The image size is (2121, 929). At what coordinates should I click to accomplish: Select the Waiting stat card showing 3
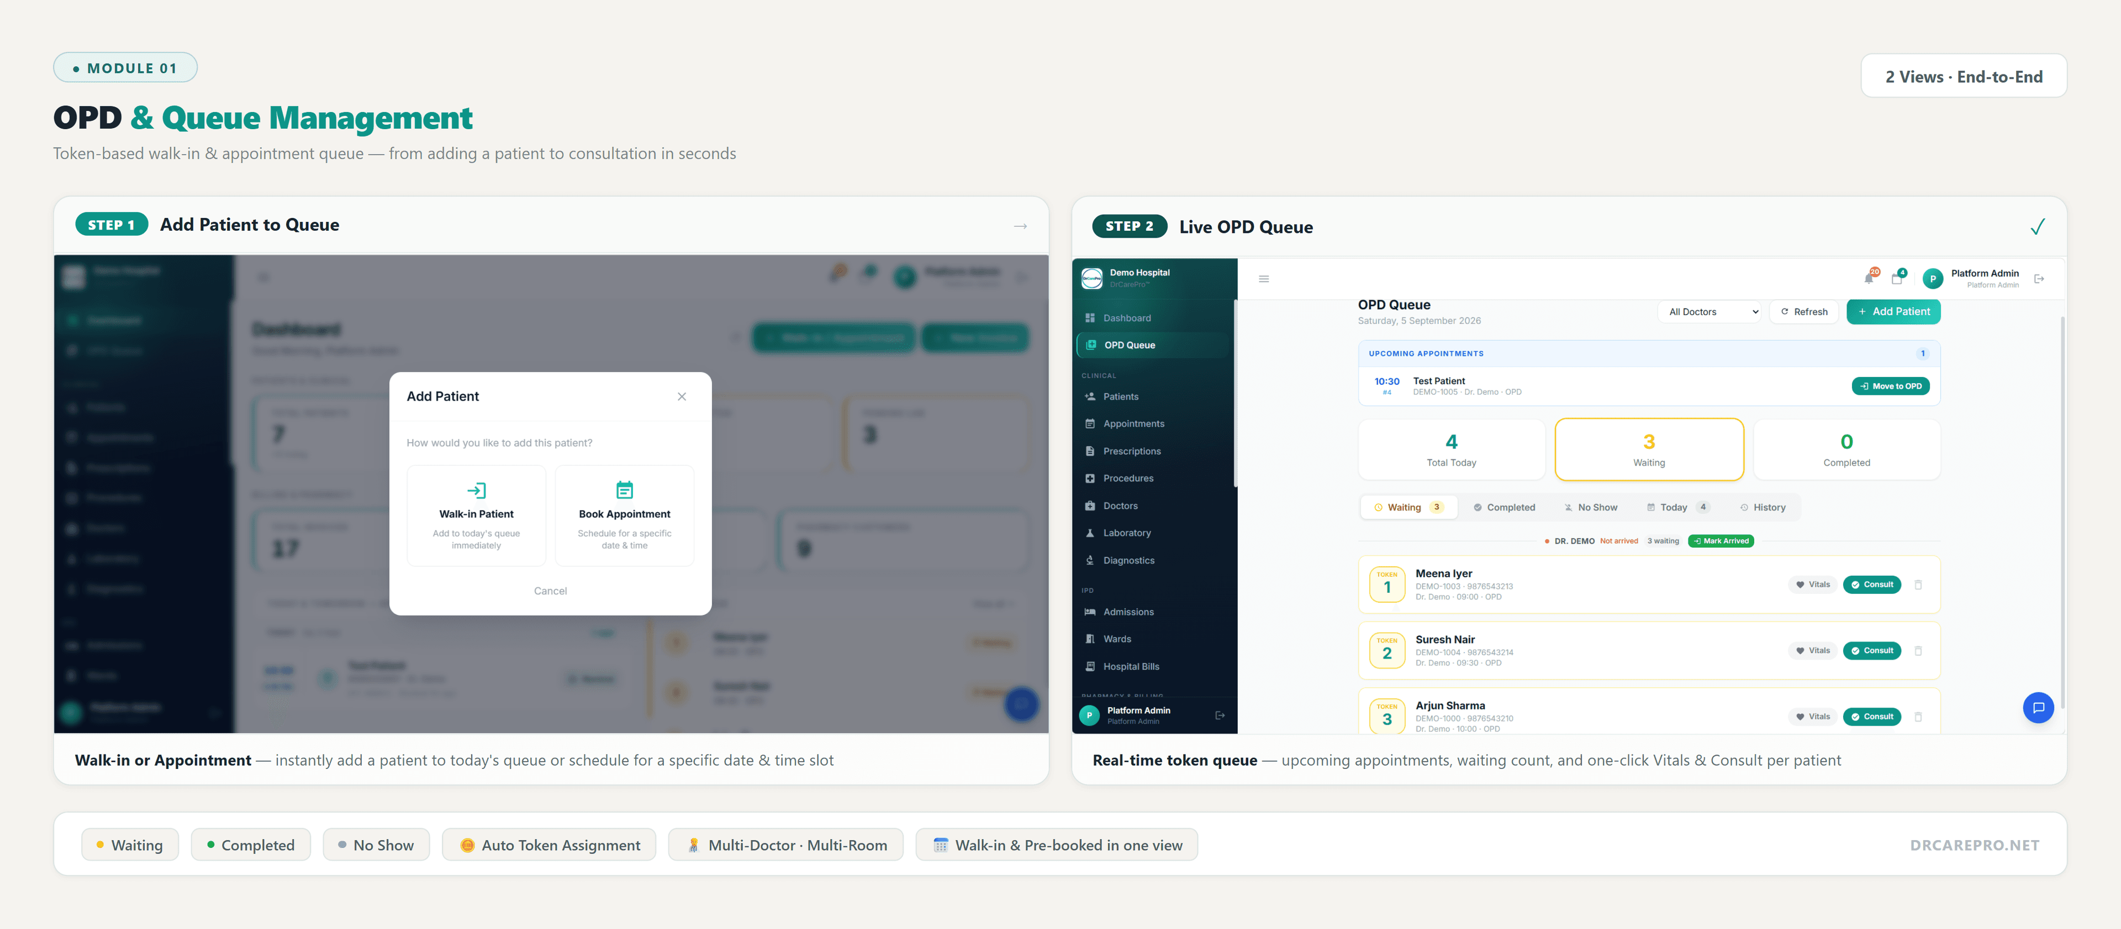click(1648, 449)
